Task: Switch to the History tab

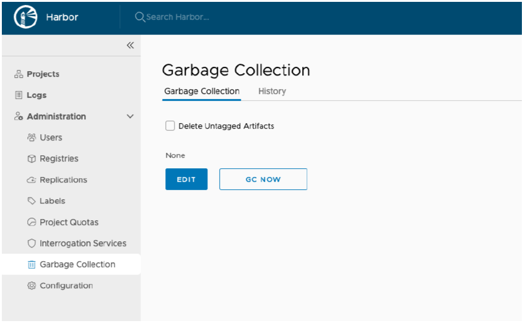Action: 272,92
